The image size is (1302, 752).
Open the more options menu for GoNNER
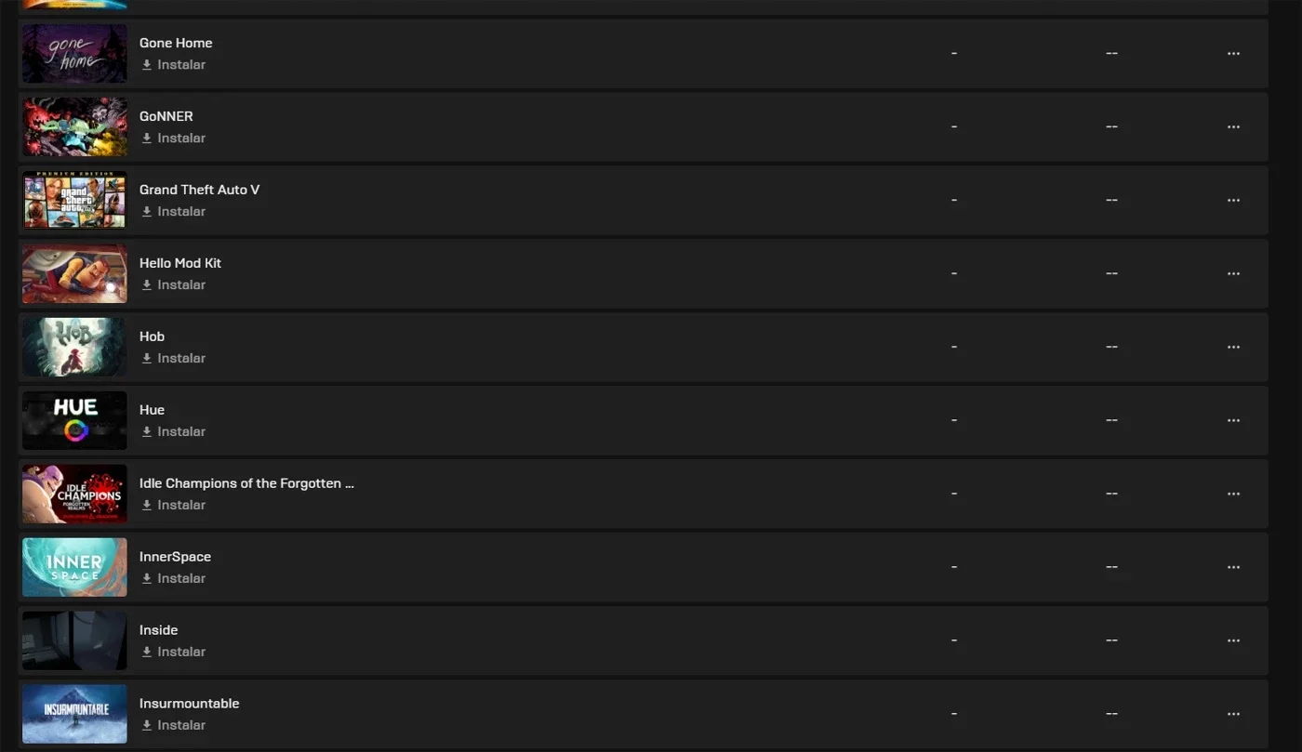(x=1233, y=127)
